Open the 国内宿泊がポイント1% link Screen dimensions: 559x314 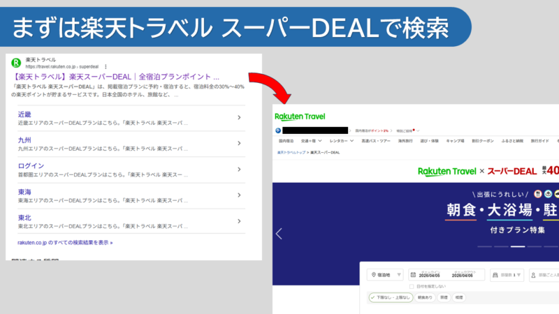[372, 130]
